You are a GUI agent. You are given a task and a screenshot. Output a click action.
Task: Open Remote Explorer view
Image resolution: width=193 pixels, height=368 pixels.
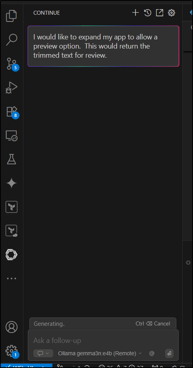click(x=12, y=136)
